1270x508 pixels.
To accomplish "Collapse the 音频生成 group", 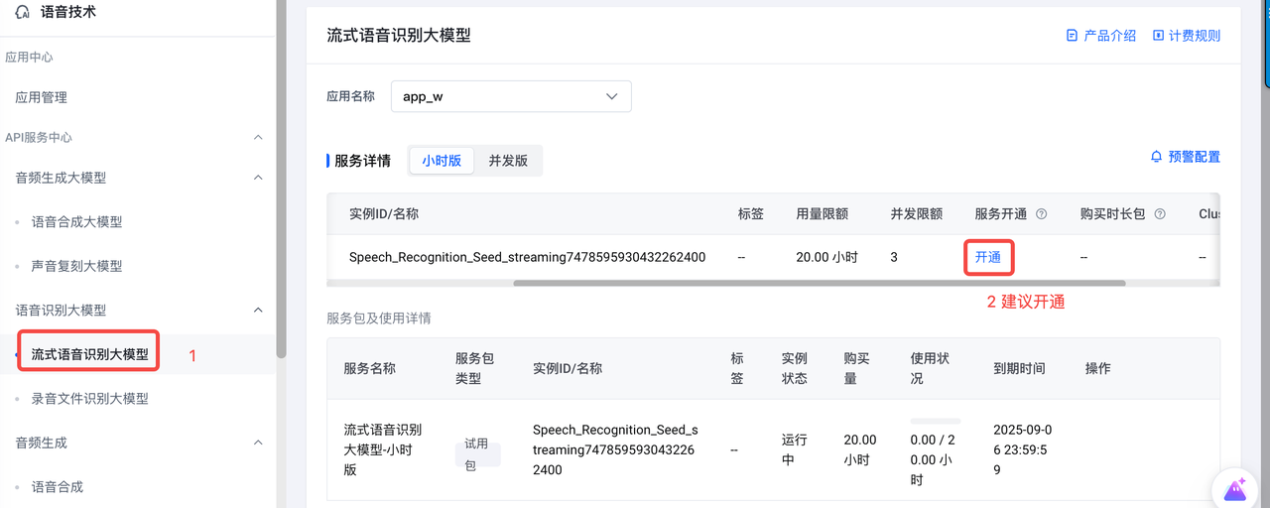I will point(258,443).
